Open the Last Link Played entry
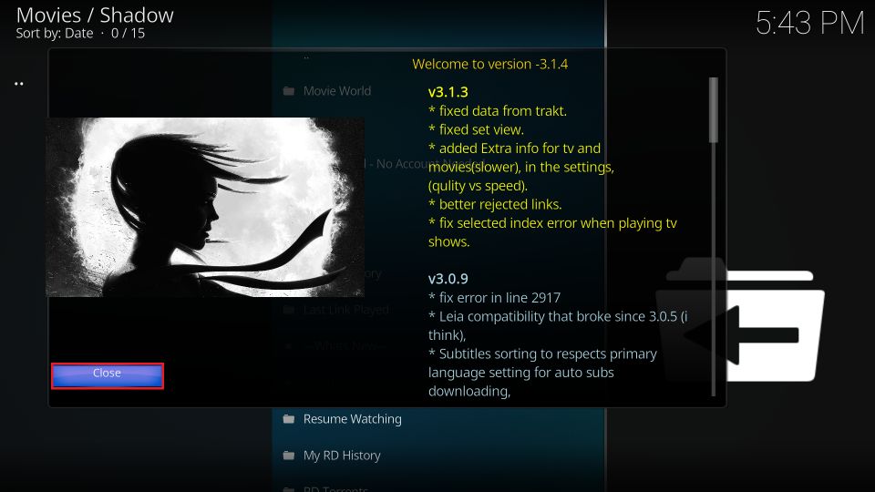 346,310
